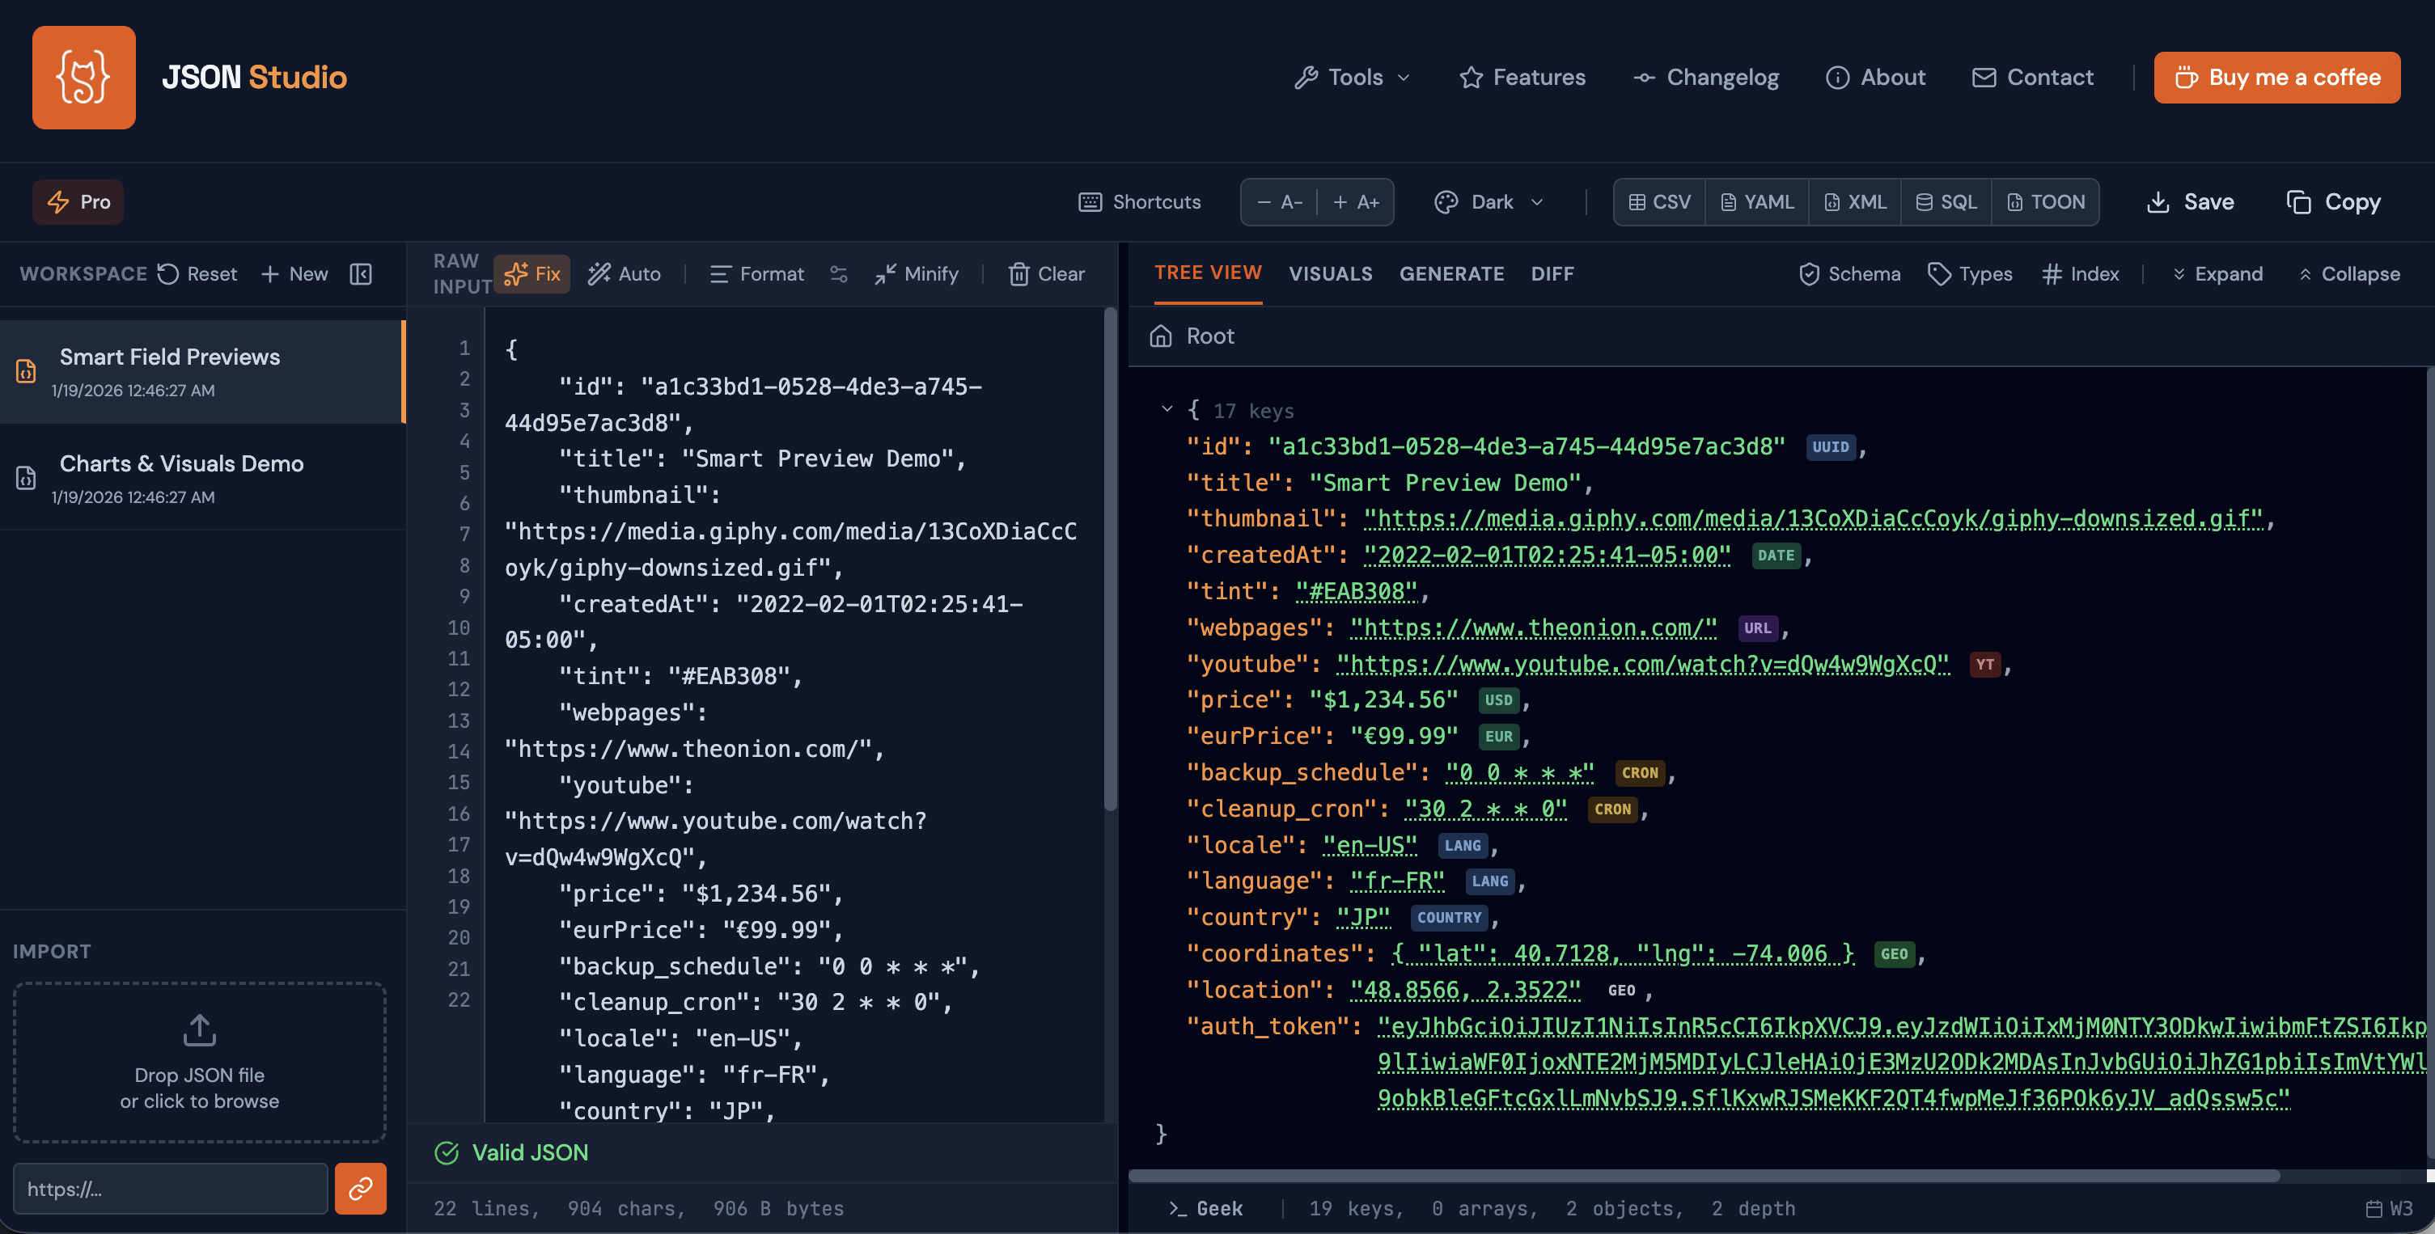Open the Dark theme selector
Screen dimensions: 2435x1234
pos(1489,201)
